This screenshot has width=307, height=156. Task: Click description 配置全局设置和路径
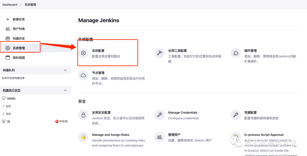[106, 56]
